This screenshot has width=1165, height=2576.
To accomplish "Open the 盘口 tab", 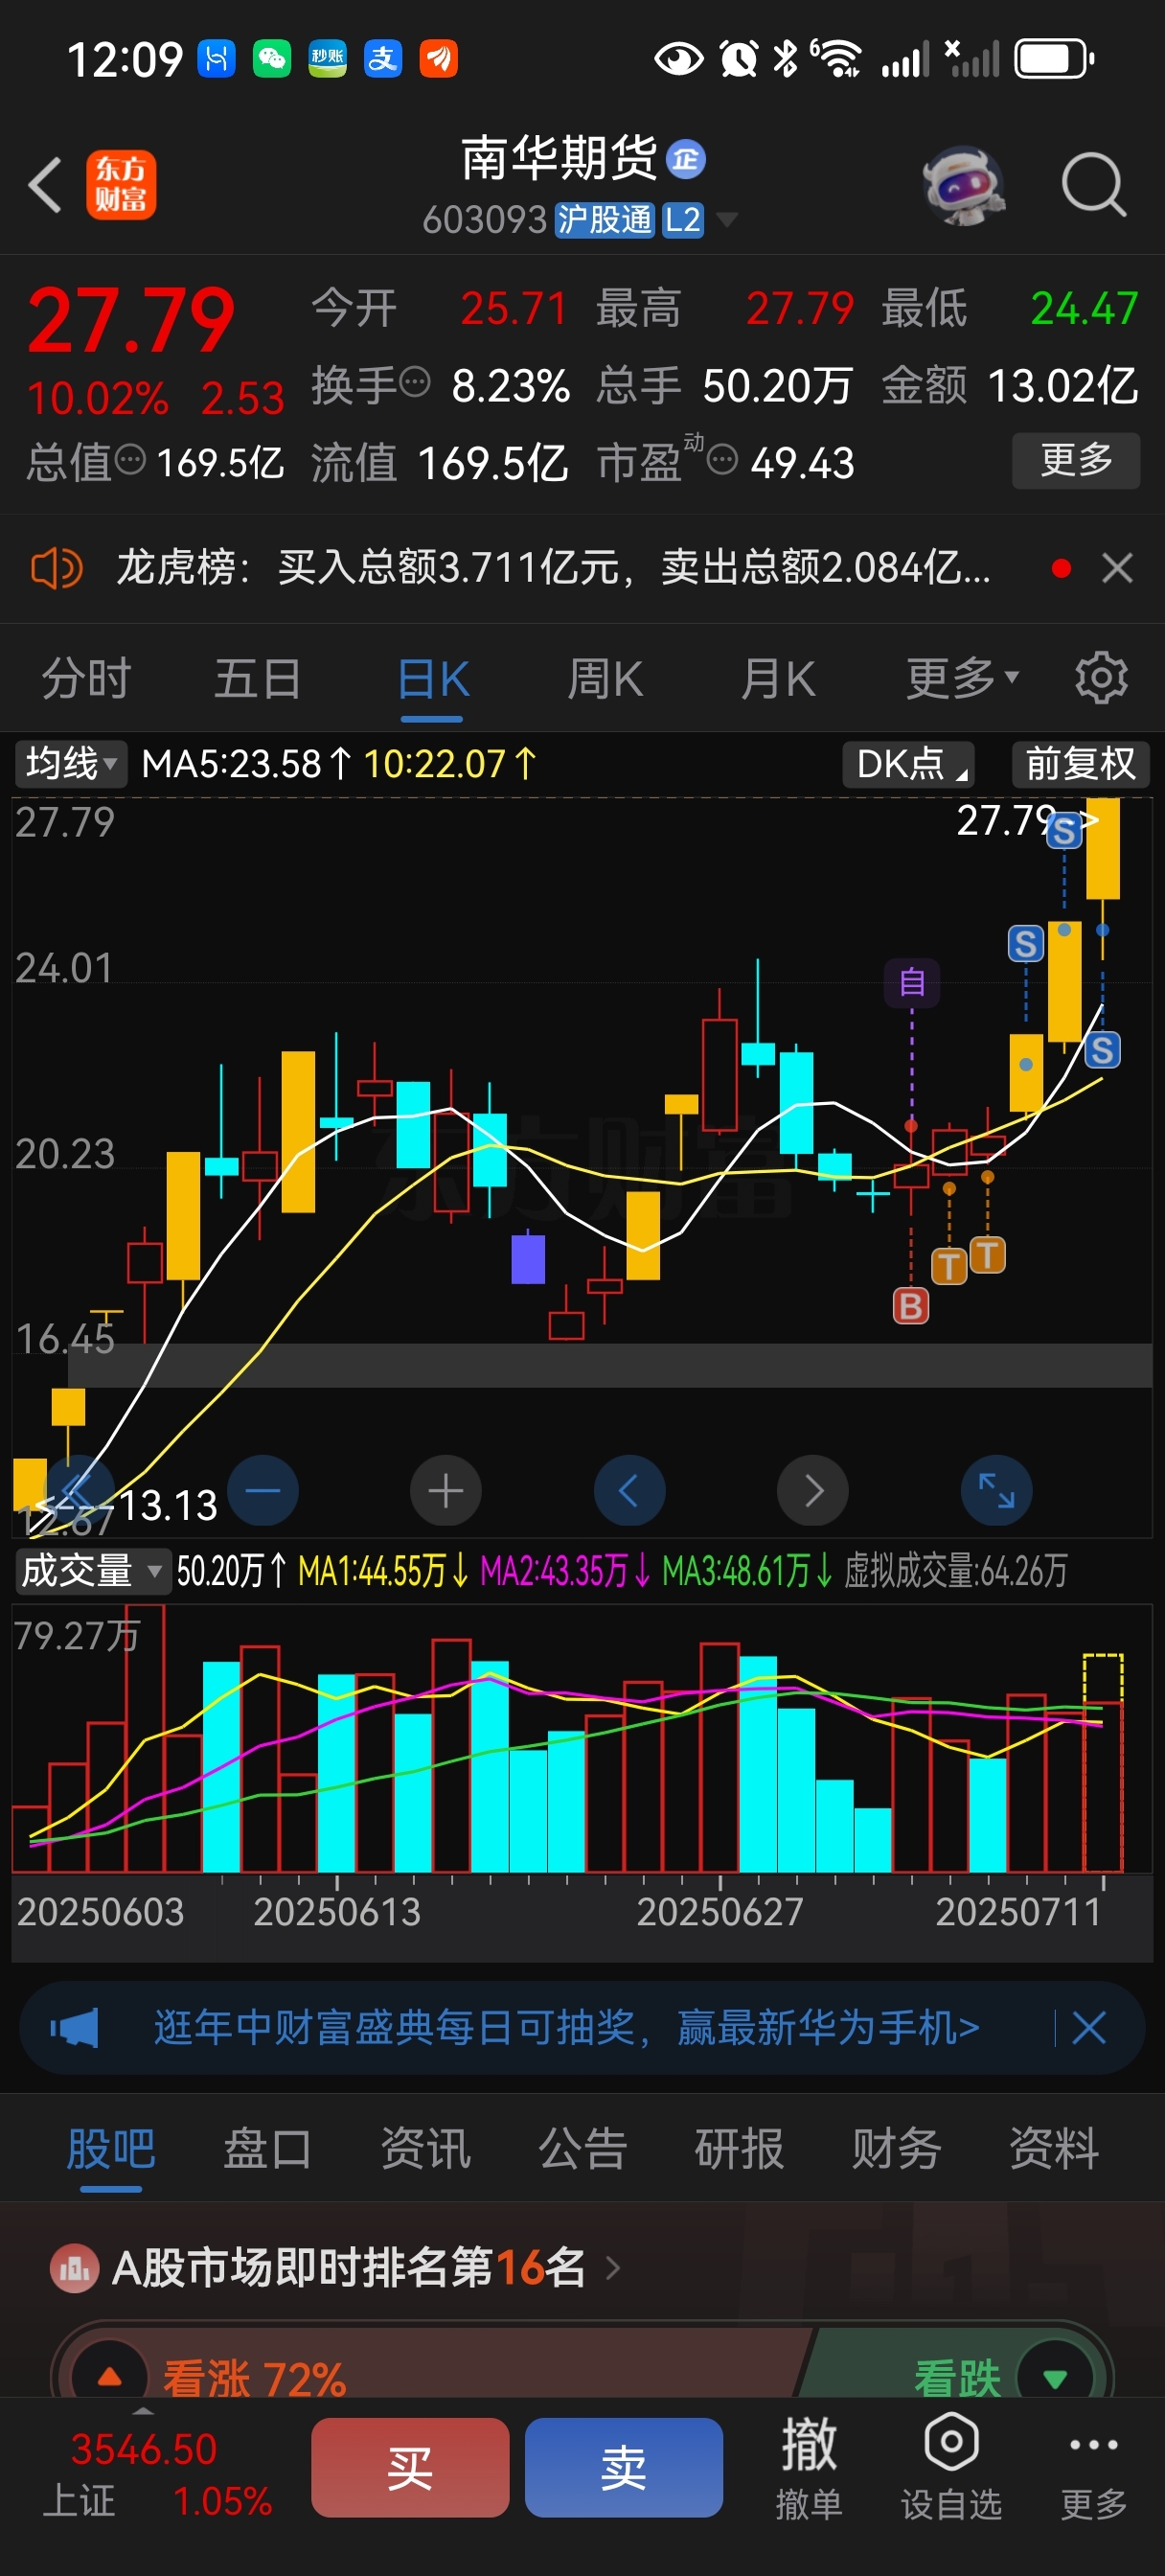I will 267,2148.
